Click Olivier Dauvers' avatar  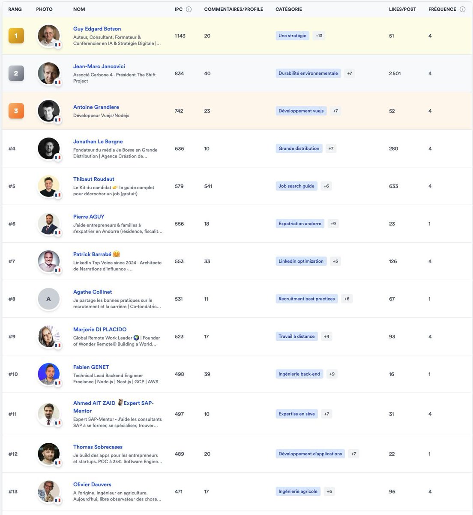click(48, 491)
